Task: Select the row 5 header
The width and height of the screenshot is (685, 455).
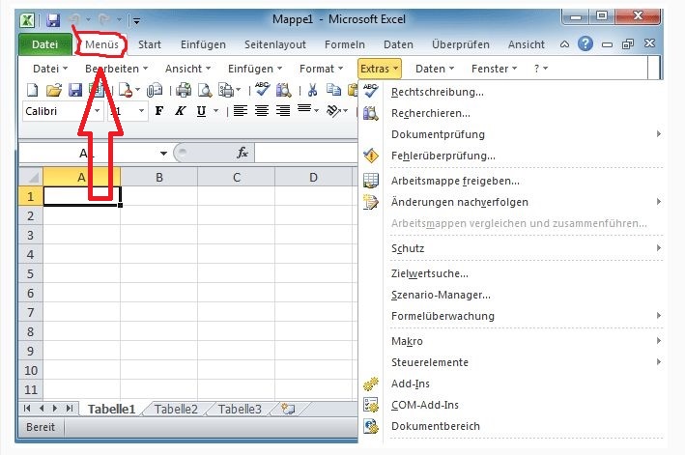Action: 31,273
